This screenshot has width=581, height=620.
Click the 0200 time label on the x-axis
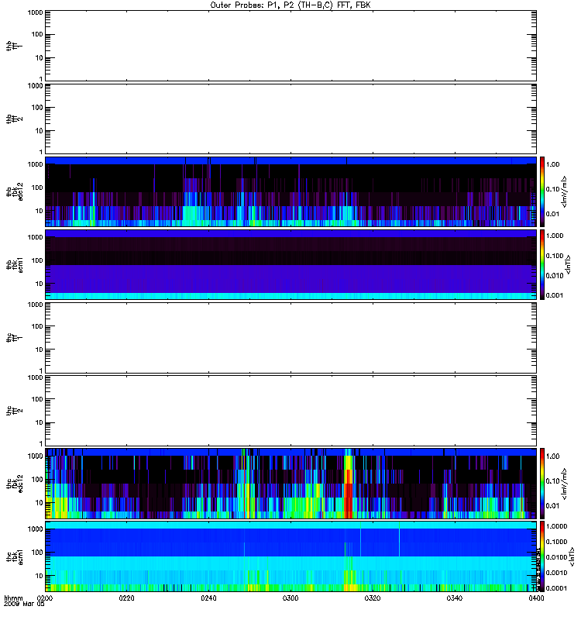[x=45, y=598]
